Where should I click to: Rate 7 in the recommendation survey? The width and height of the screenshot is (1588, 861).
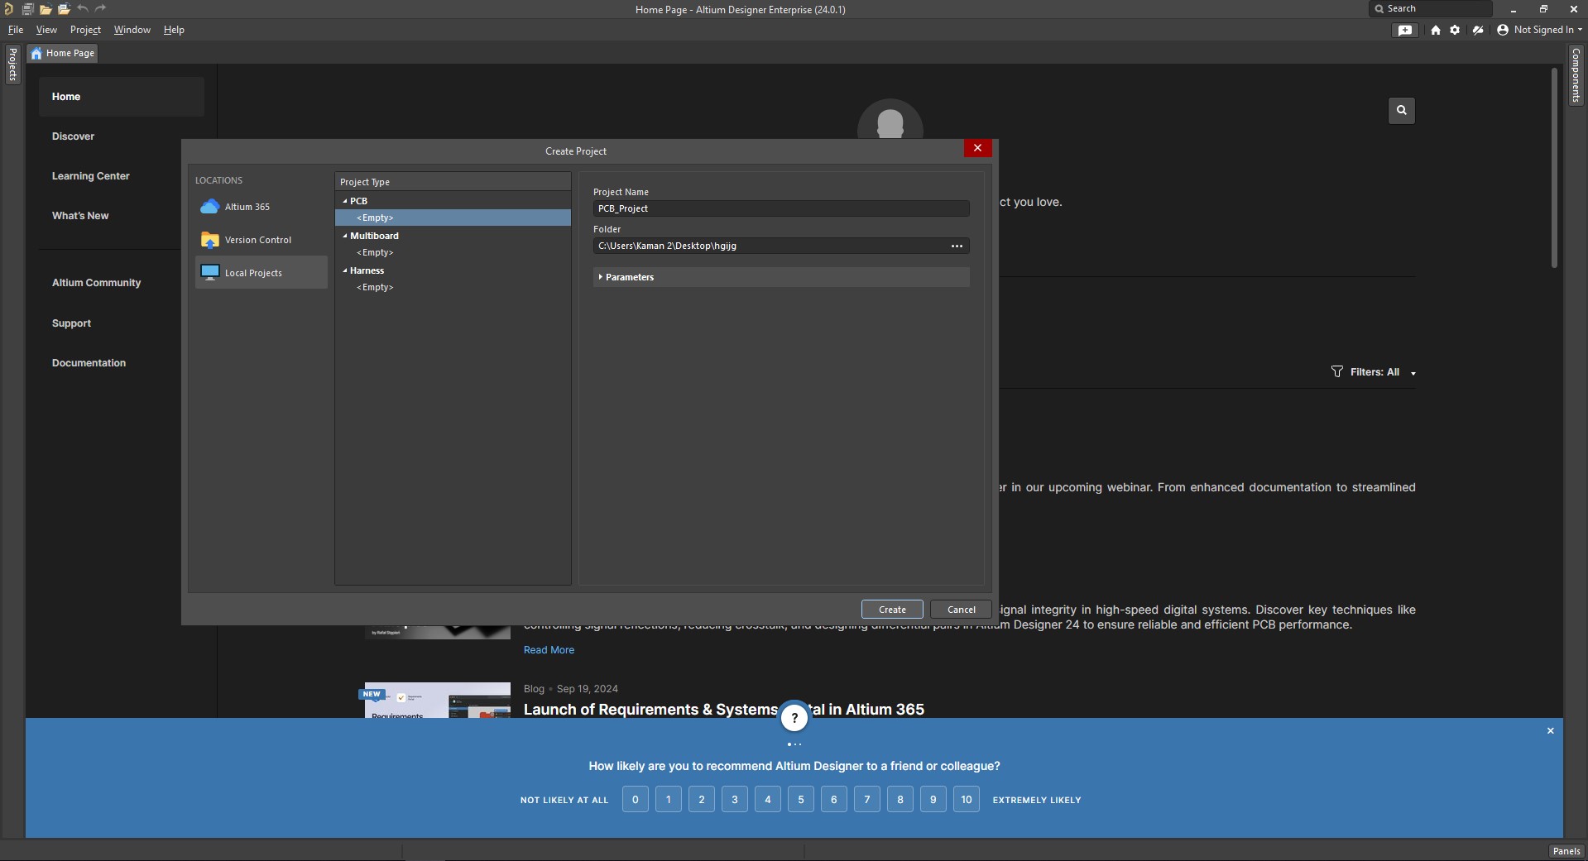point(867,800)
